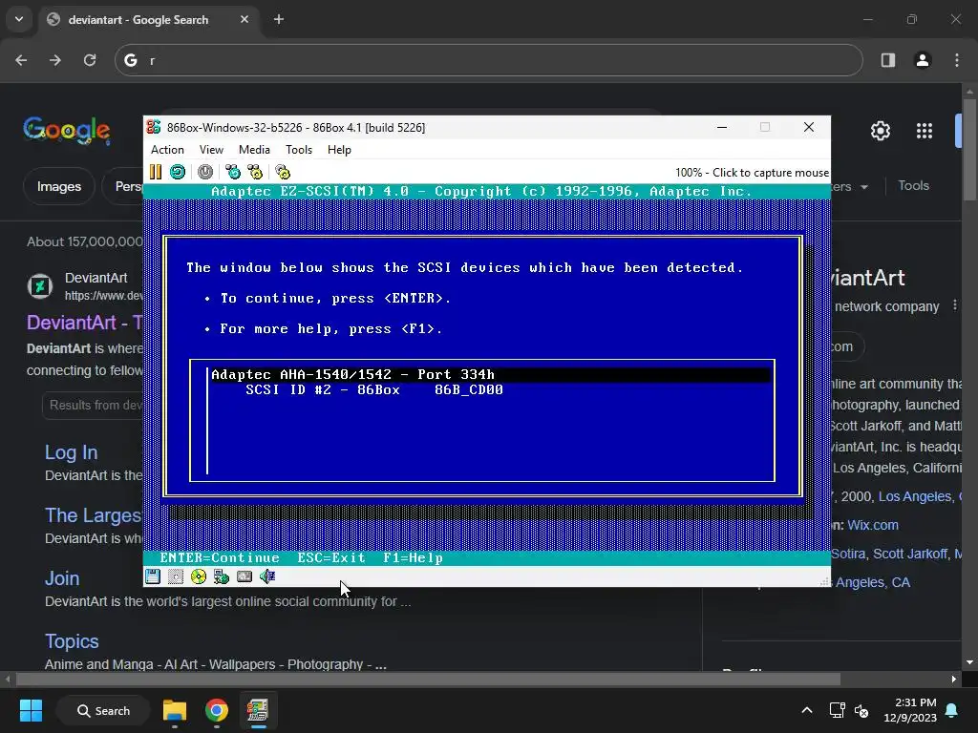Toggle Chrome side panel icon
978x733 pixels.
click(888, 60)
